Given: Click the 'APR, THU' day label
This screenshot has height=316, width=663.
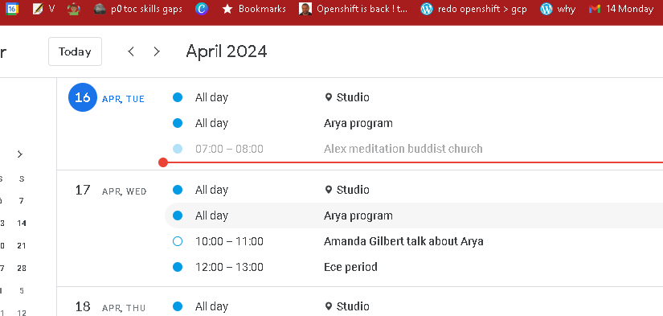Looking at the screenshot, I should [x=124, y=308].
